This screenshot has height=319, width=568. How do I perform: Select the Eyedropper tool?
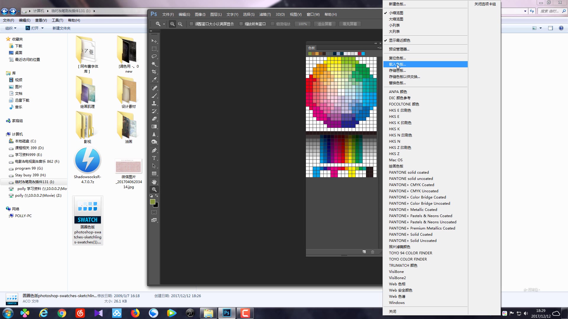click(154, 79)
